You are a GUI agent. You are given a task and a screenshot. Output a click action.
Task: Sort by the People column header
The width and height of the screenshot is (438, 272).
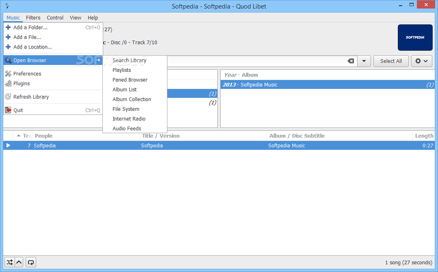pyautogui.click(x=85, y=136)
